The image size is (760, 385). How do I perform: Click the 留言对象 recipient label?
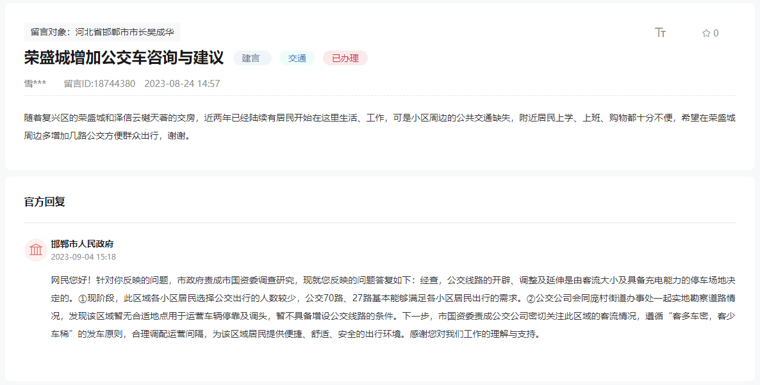(x=103, y=32)
